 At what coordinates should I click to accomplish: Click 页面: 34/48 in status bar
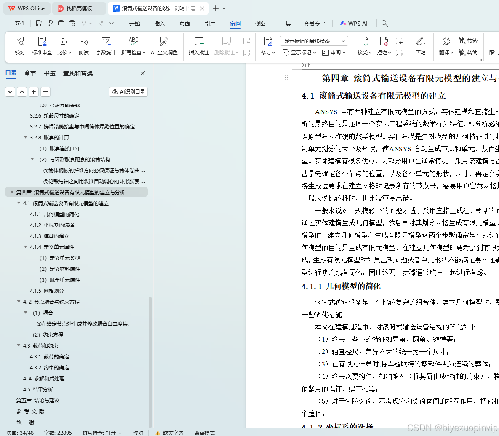[20, 433]
